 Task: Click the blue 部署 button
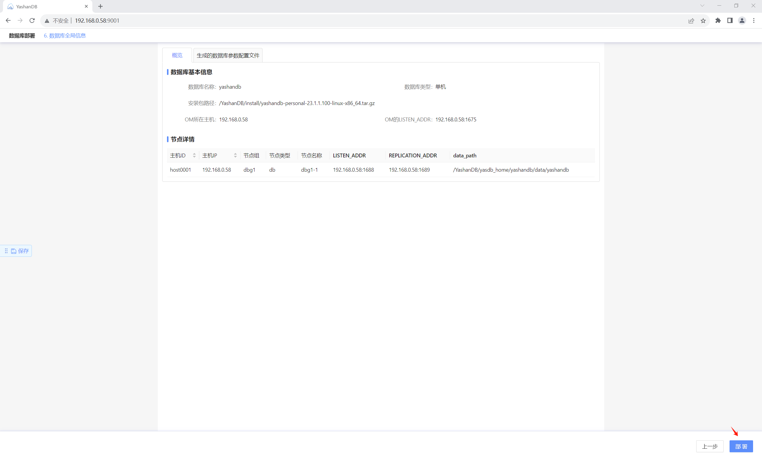point(741,446)
